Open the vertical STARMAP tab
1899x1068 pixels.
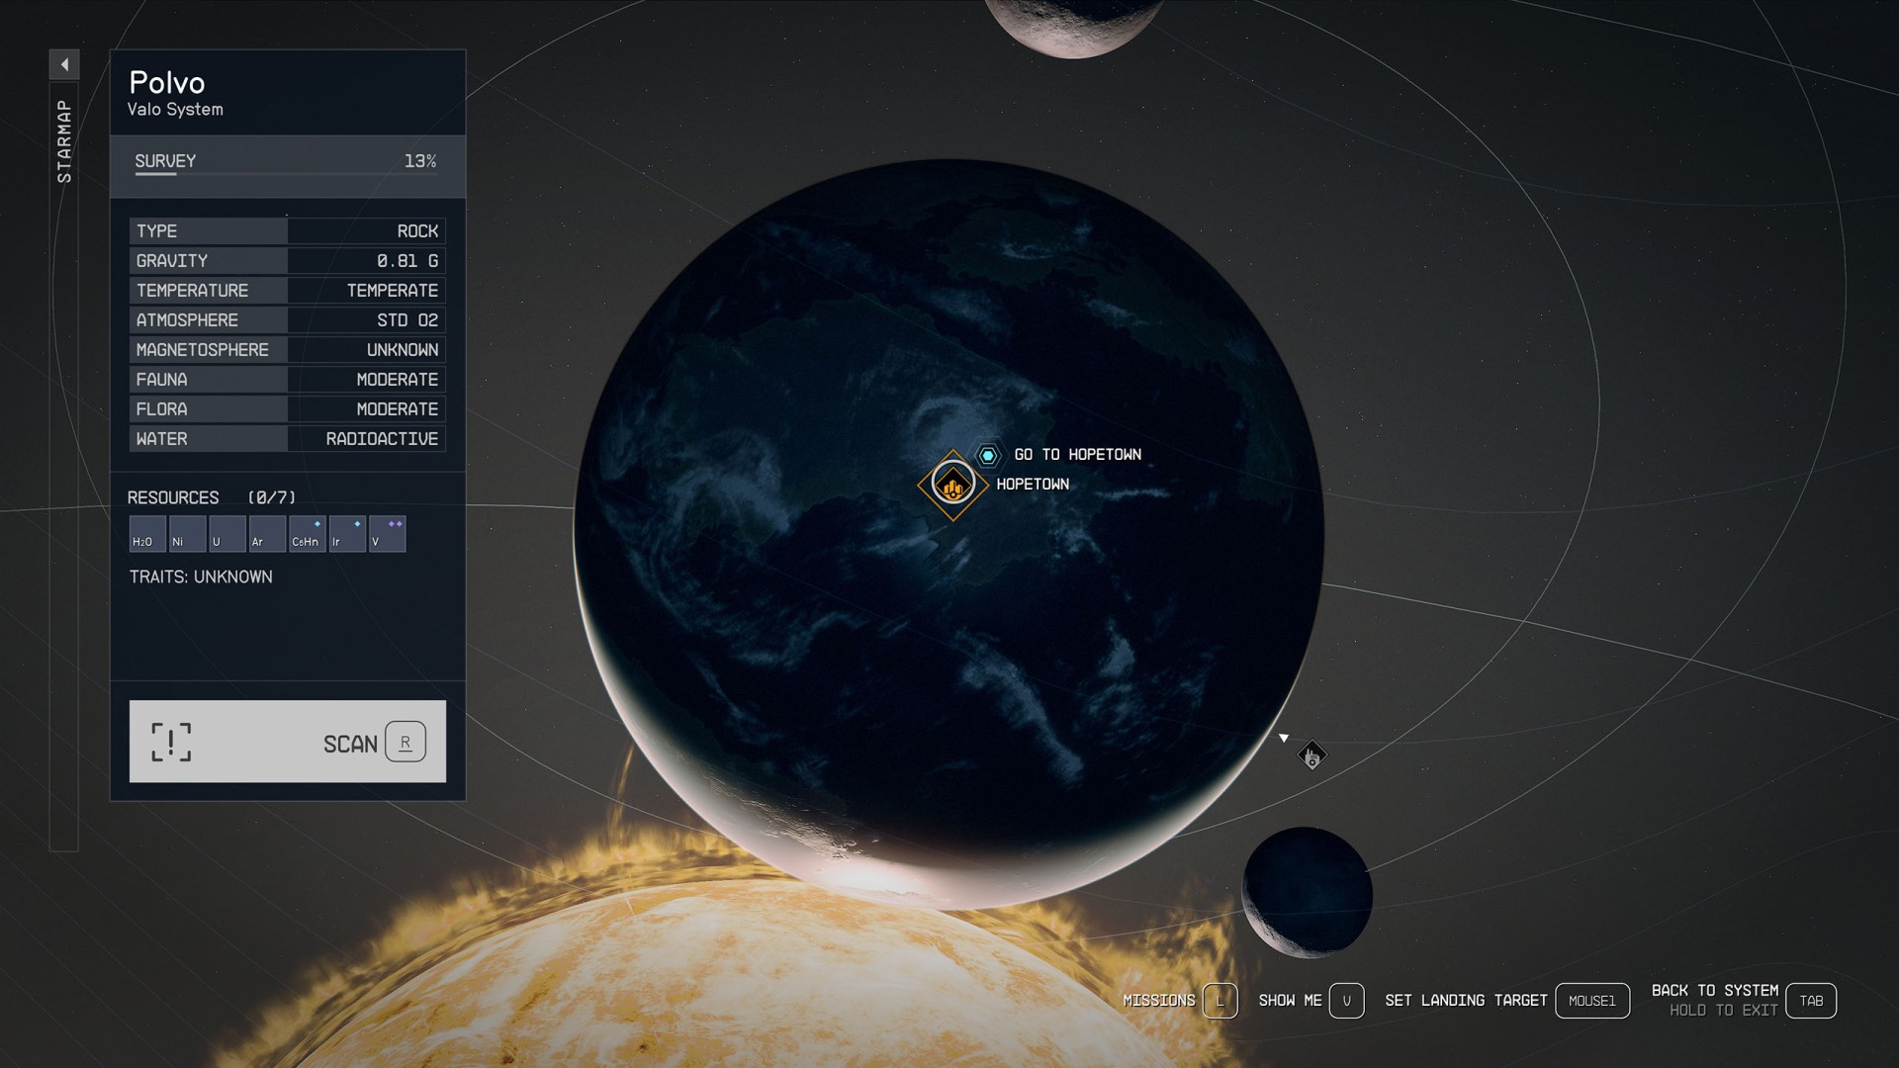click(64, 465)
